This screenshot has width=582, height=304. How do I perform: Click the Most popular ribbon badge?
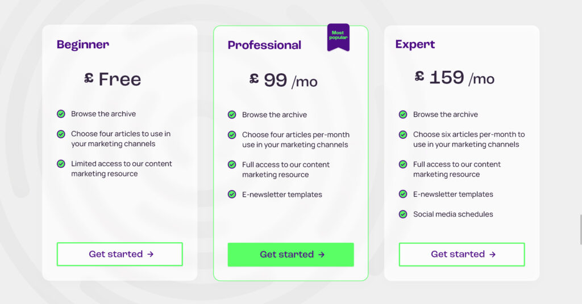pyautogui.click(x=338, y=37)
